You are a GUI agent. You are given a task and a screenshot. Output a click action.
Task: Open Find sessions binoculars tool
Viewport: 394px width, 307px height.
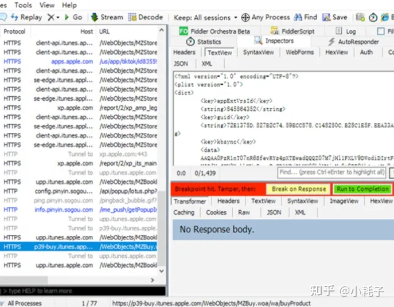coord(298,17)
